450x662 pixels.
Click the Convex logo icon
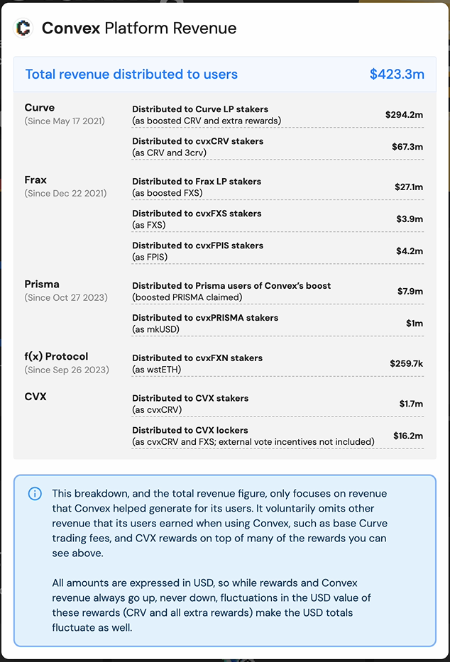[23, 28]
